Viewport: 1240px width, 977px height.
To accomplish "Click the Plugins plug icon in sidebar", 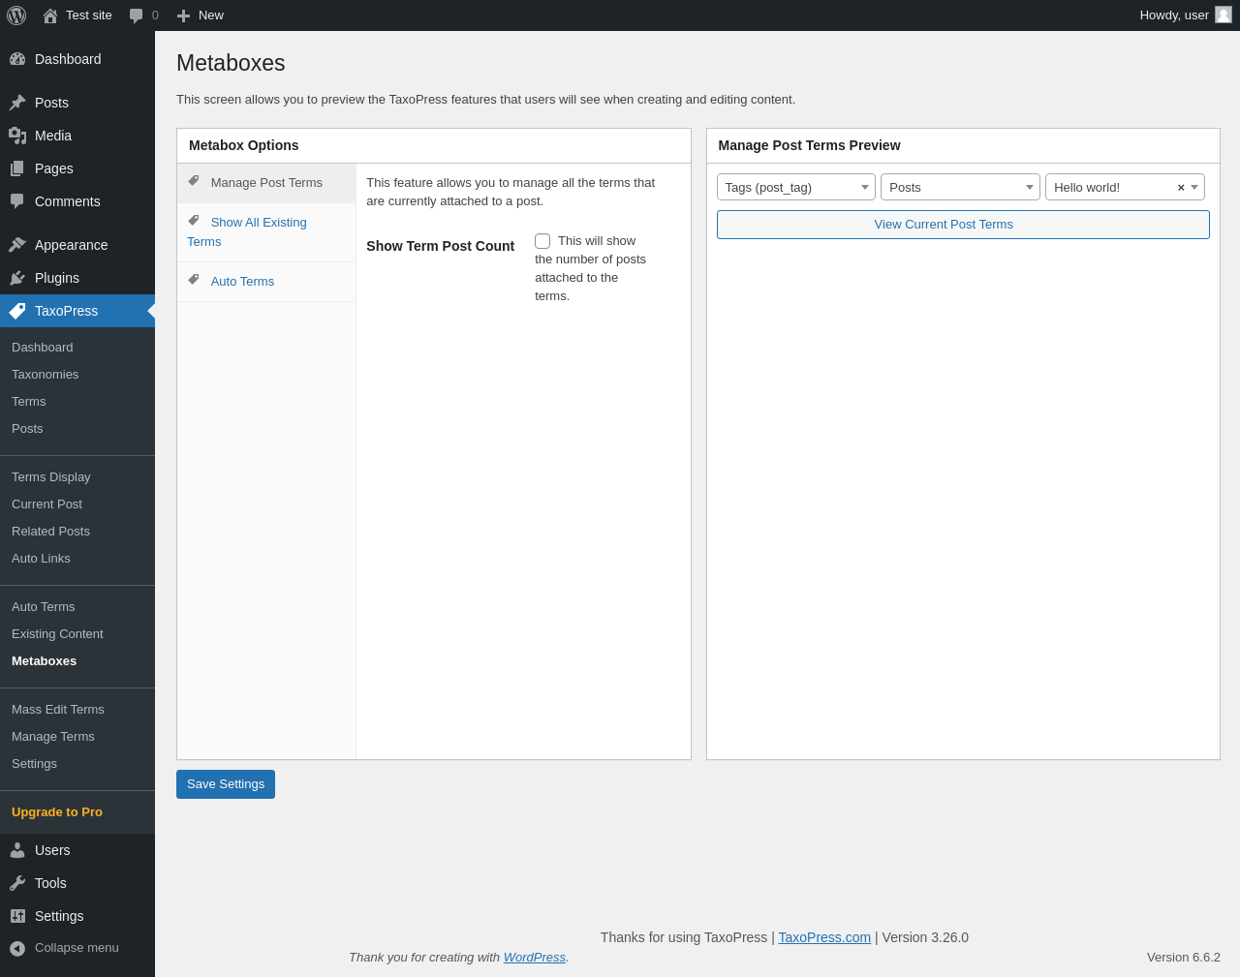I will click(x=17, y=278).
